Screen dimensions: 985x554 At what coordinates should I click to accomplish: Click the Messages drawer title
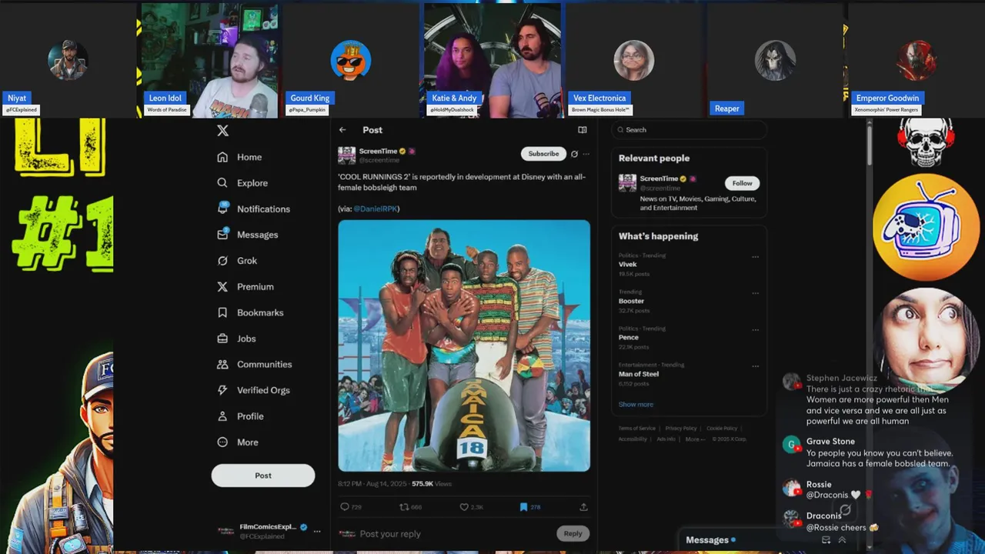pos(707,540)
